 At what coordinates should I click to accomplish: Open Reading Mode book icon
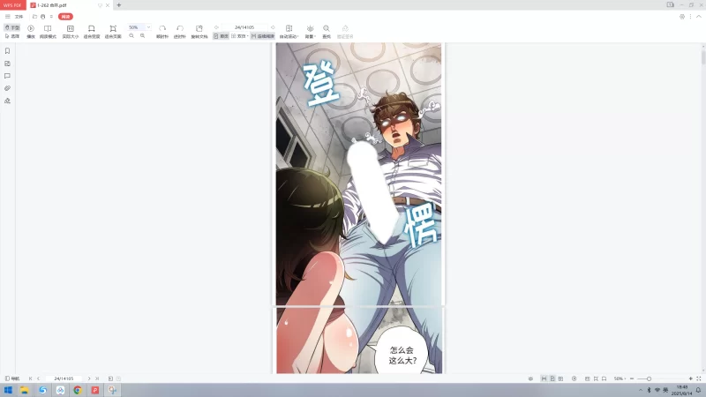[48, 28]
